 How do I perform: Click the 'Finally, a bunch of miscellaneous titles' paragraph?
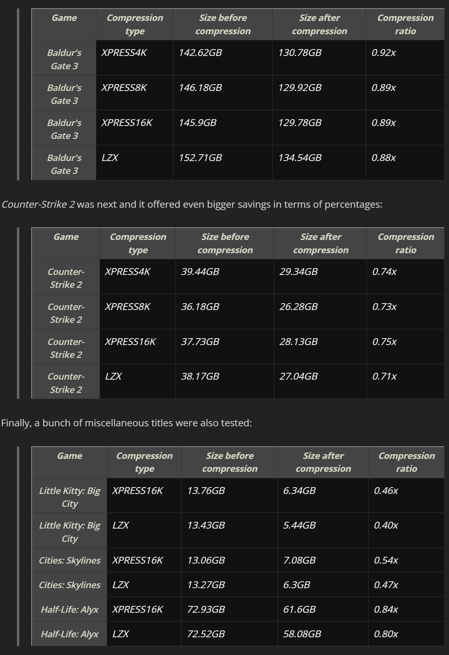coord(126,423)
